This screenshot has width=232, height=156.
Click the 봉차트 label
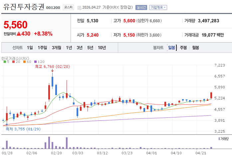point(158,48)
